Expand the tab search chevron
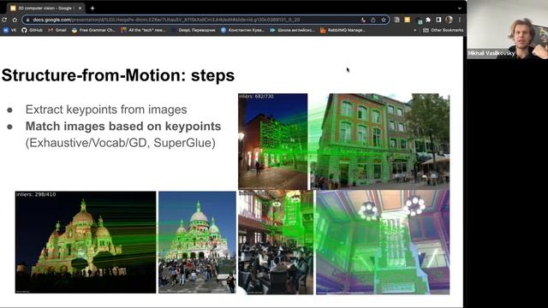The image size is (548, 308). [x=459, y=8]
